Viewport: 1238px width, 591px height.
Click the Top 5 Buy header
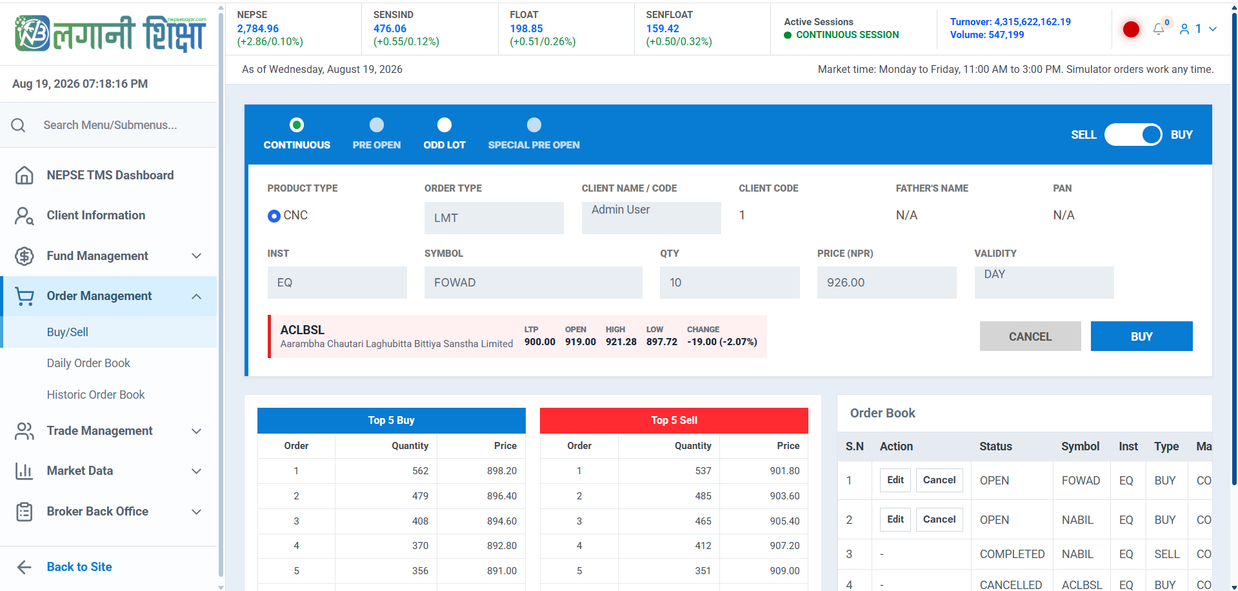click(x=392, y=420)
